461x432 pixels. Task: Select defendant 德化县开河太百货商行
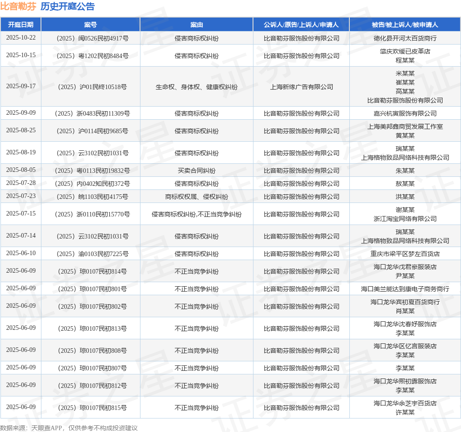405,38
